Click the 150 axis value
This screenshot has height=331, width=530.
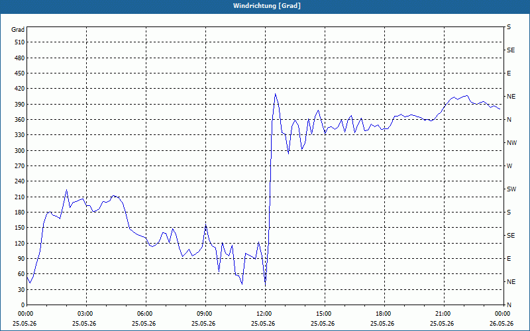20,228
